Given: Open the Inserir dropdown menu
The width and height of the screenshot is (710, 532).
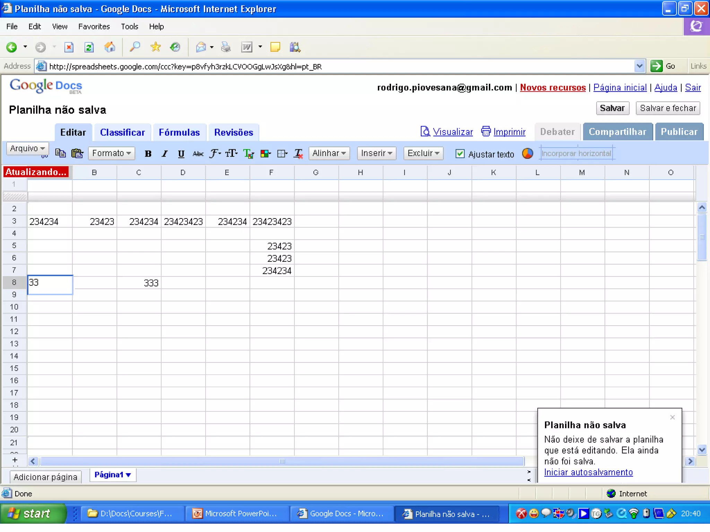Looking at the screenshot, I should [x=376, y=153].
